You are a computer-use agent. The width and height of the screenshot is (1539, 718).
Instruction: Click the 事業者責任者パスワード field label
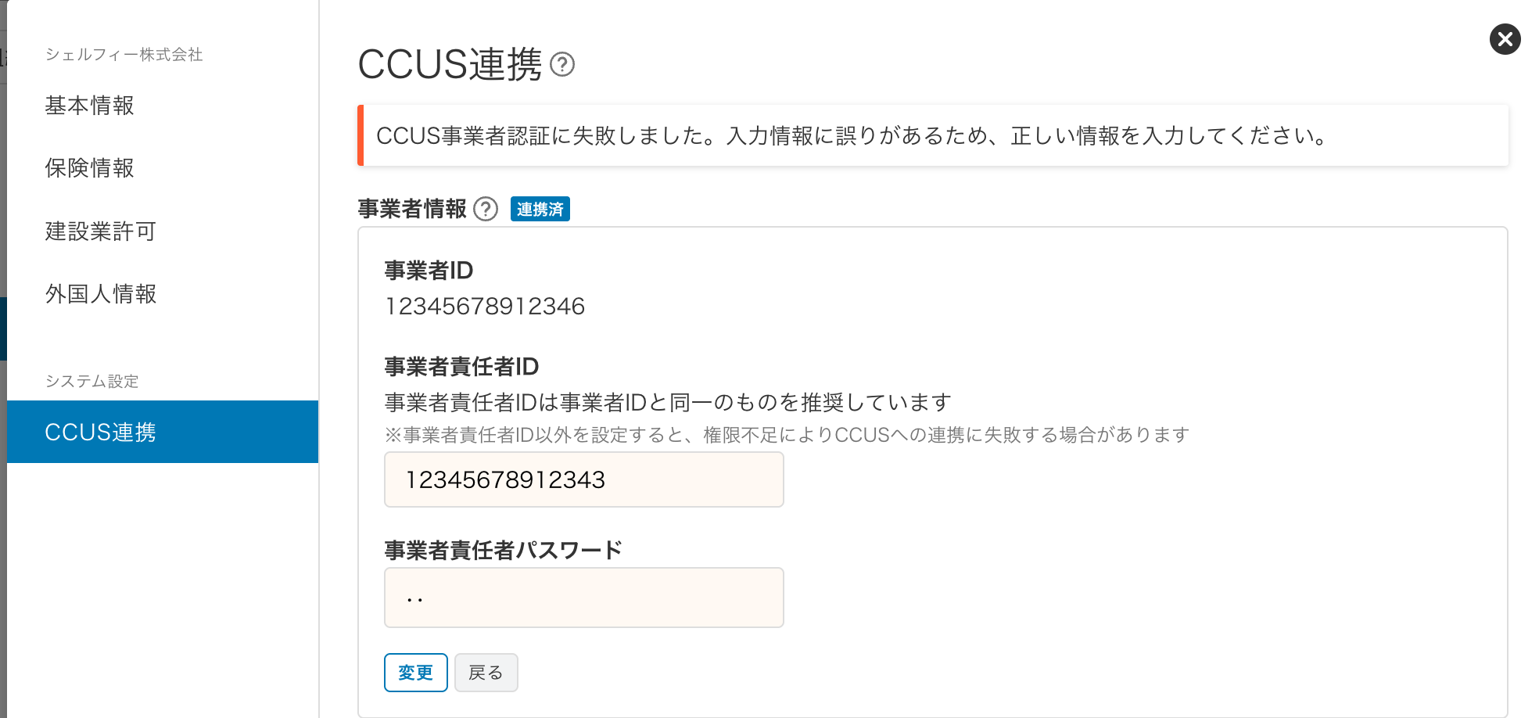click(503, 550)
